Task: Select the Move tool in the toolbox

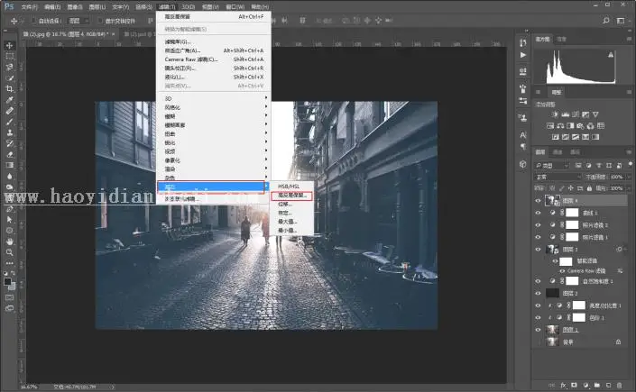Action: tap(9, 45)
